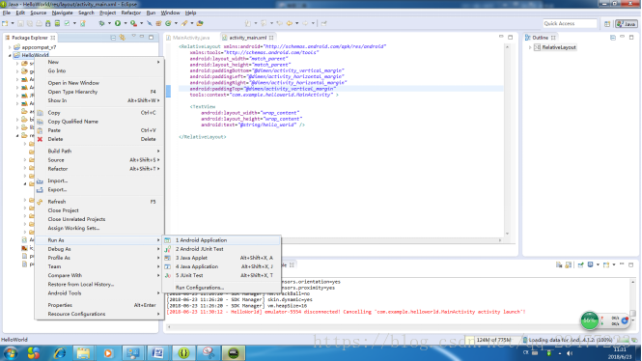Open the Run button dropdown arrow
Screen dimensions: 642x361
[126, 23]
